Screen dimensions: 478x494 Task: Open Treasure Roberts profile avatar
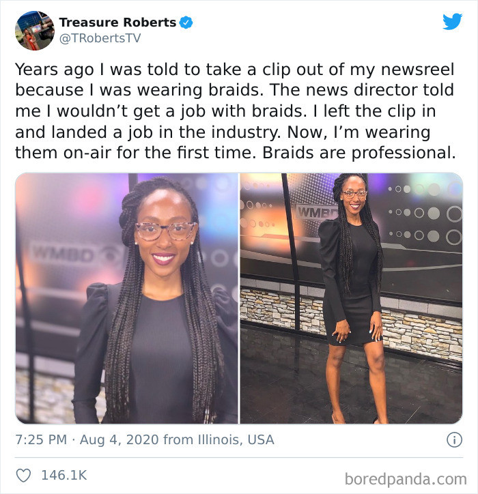pyautogui.click(x=35, y=31)
